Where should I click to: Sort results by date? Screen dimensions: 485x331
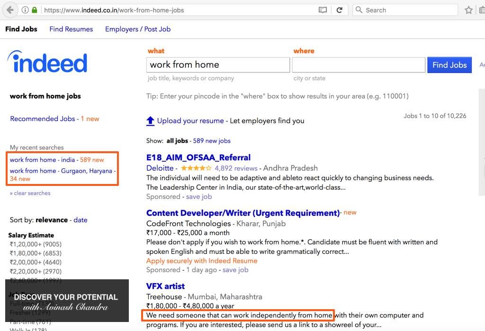pos(81,220)
